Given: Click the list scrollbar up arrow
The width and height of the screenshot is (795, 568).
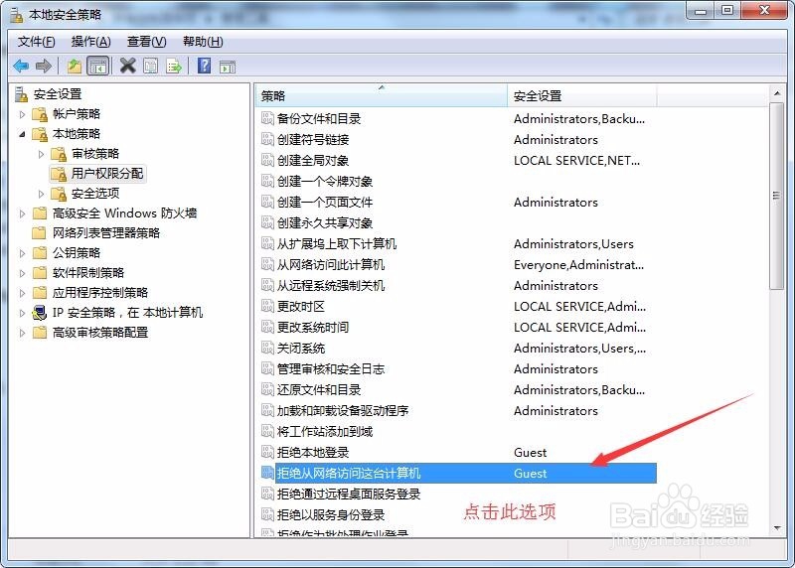Looking at the screenshot, I should coord(777,93).
